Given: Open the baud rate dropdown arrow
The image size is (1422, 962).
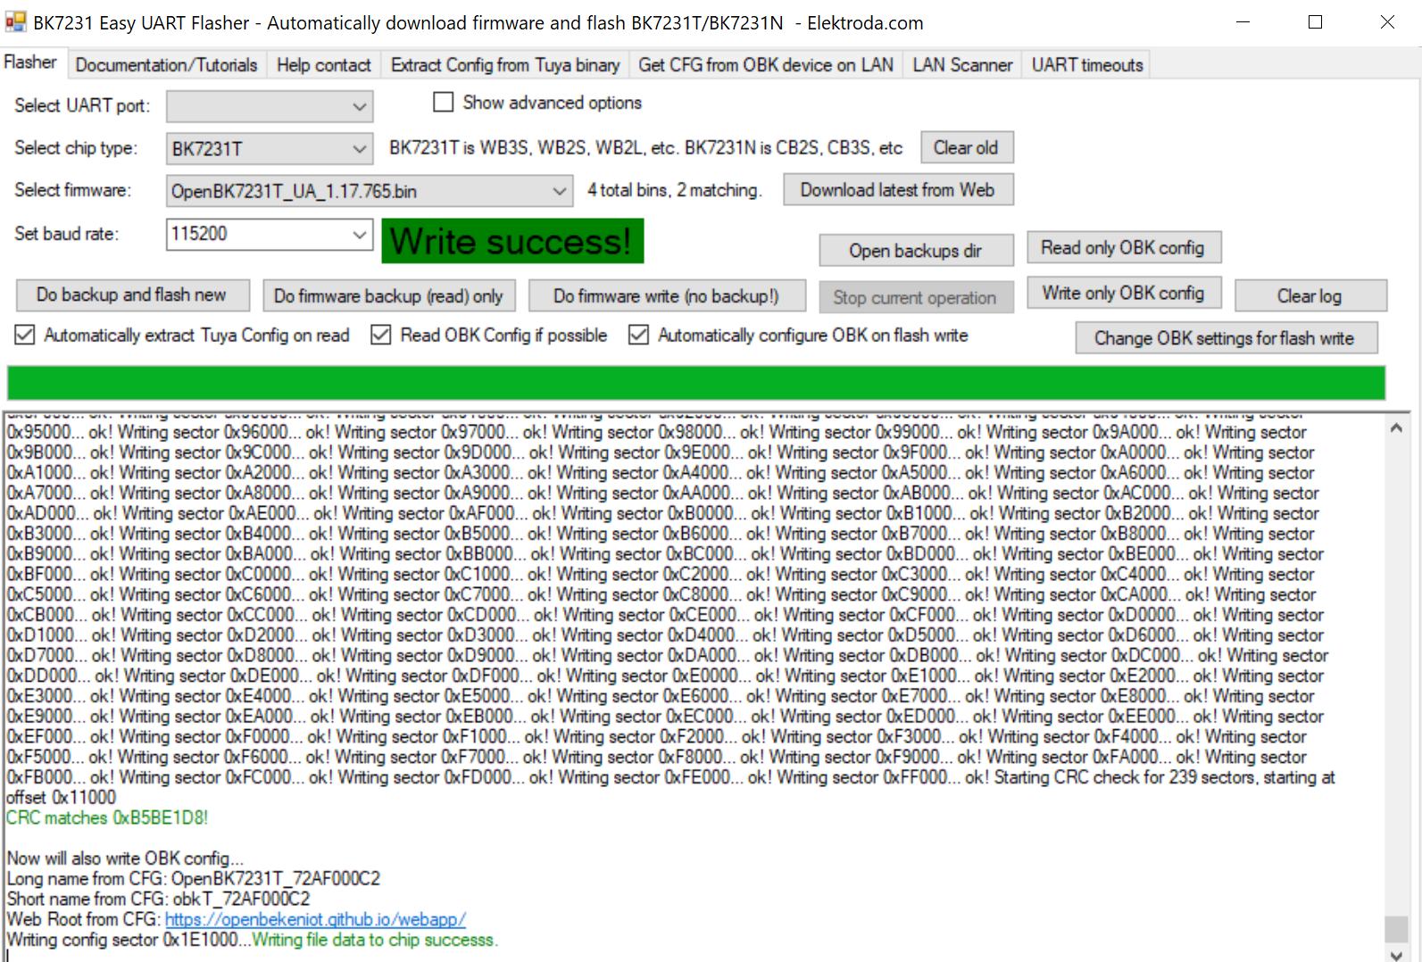Looking at the screenshot, I should [360, 235].
